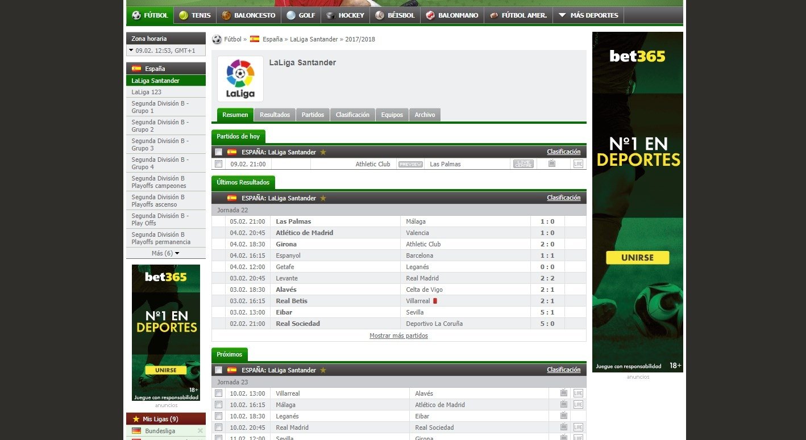Screen dimensions: 806x440
Task: Click TV icon for Athletic Club match
Action: [552, 164]
